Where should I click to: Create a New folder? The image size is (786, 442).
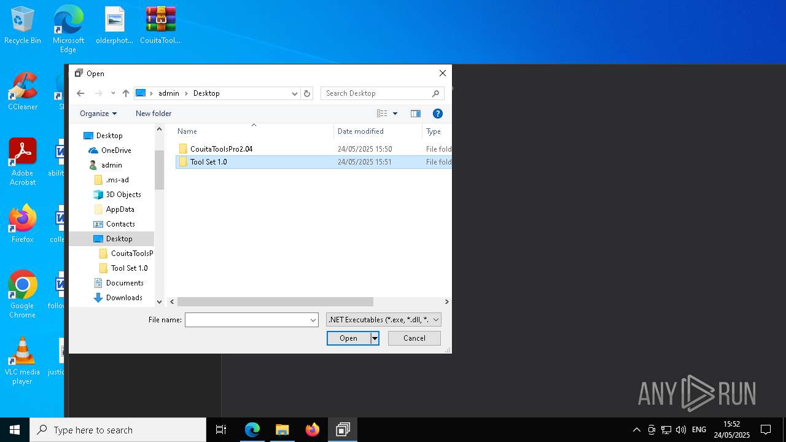(154, 114)
